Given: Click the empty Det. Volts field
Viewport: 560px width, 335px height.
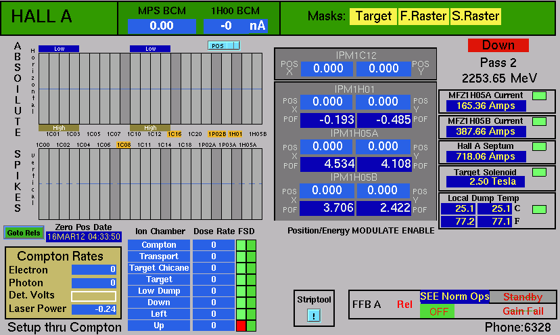Looking at the screenshot, I should click(93, 296).
